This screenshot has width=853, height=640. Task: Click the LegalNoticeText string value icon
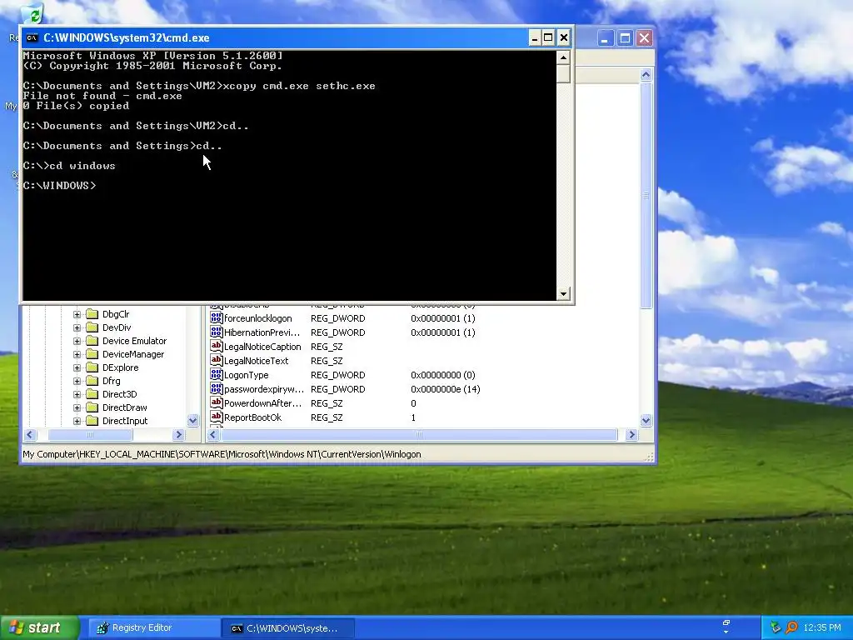tap(216, 360)
